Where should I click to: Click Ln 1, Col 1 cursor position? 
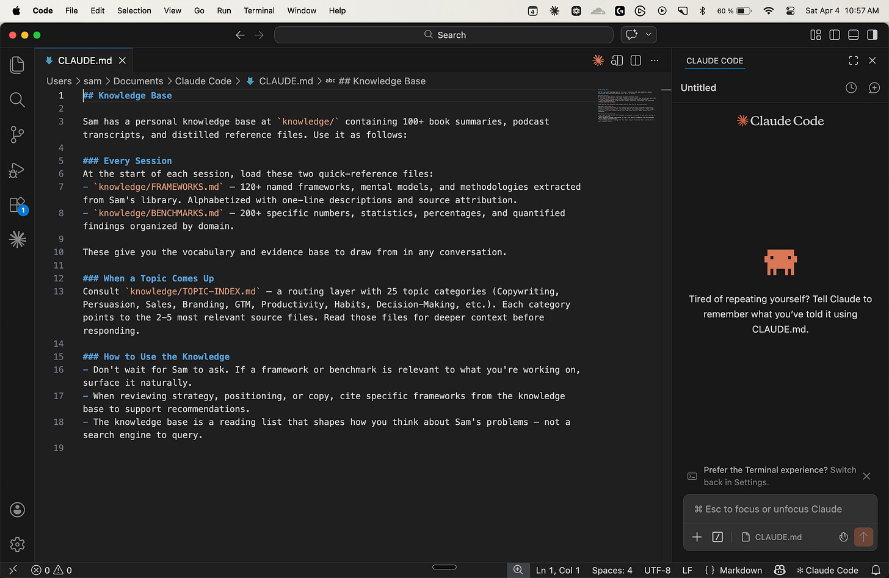[x=557, y=570]
